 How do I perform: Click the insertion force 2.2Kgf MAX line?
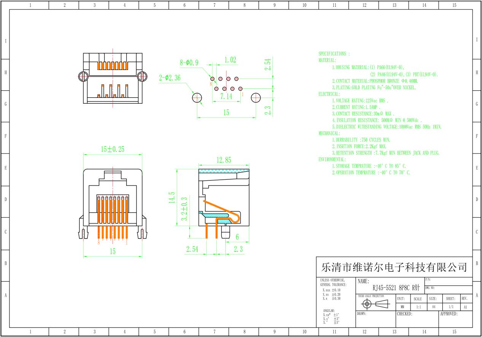coord(359,146)
